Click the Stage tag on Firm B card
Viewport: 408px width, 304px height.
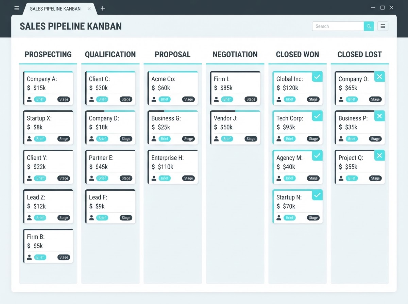point(64,257)
